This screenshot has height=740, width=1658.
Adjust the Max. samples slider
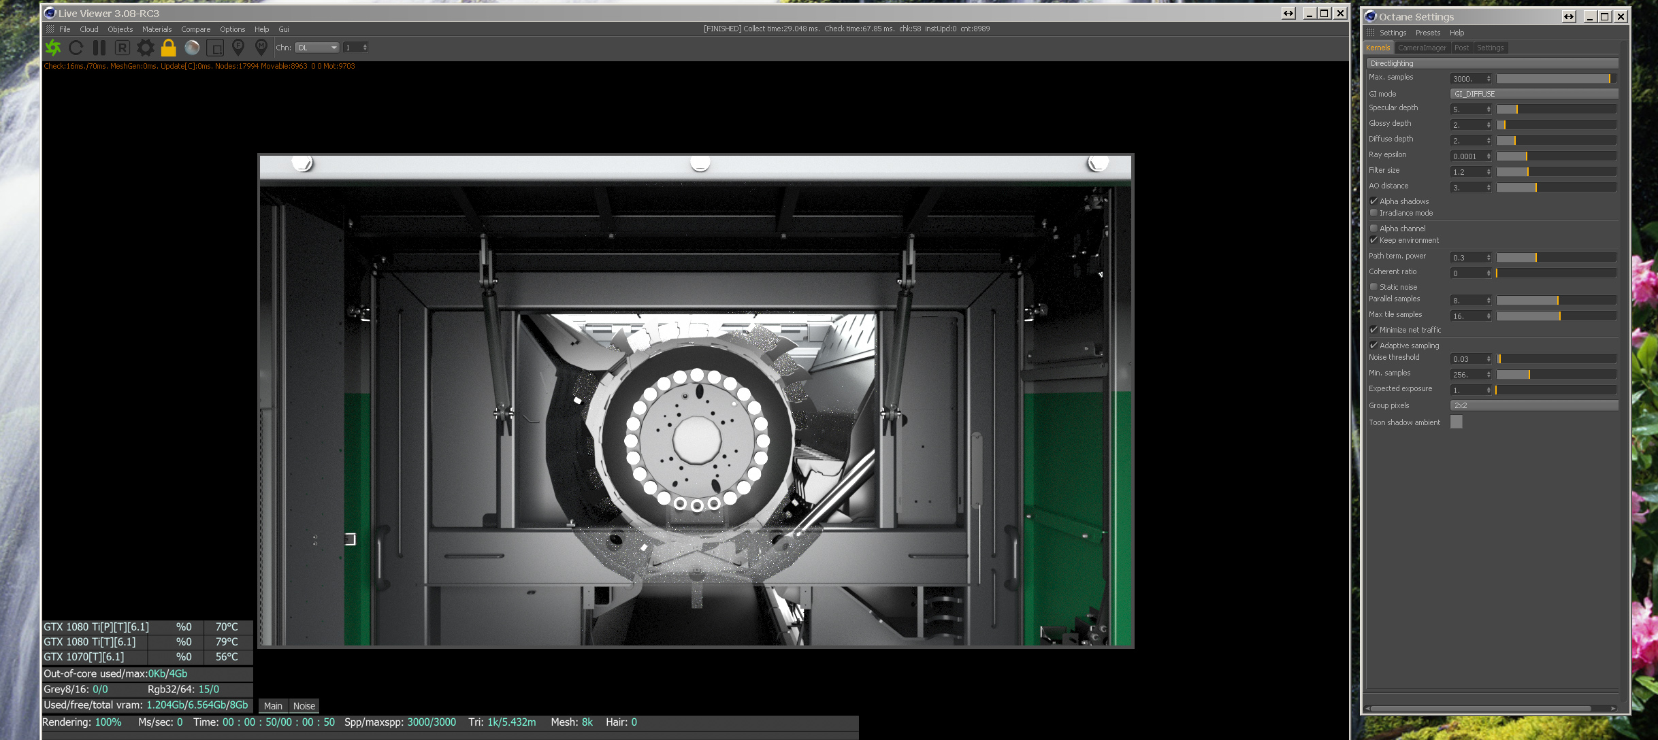1556,79
